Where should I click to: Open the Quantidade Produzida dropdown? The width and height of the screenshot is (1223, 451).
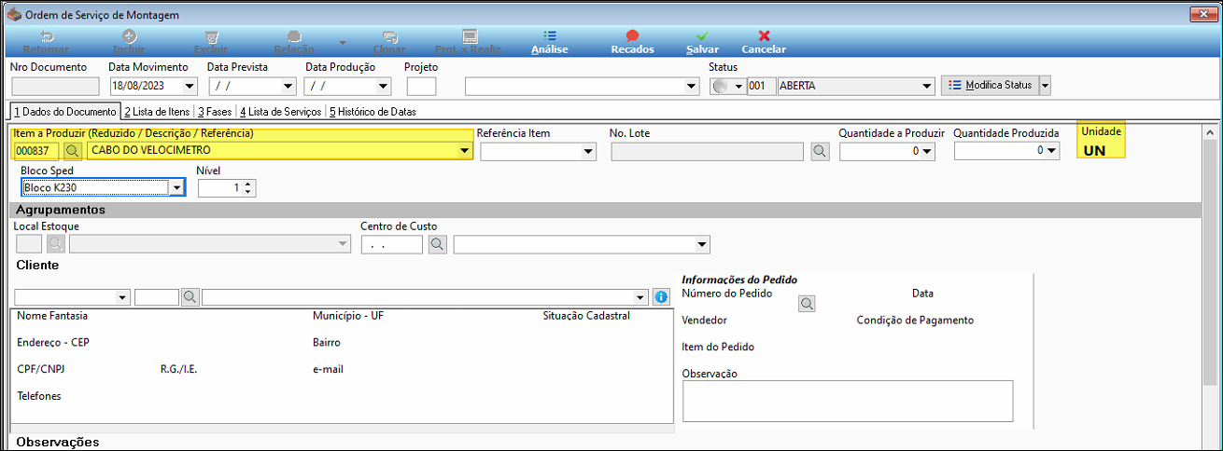click(1052, 152)
